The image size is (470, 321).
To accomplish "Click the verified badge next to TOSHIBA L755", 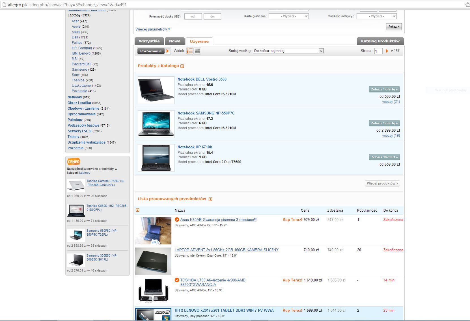I will coord(177,280).
